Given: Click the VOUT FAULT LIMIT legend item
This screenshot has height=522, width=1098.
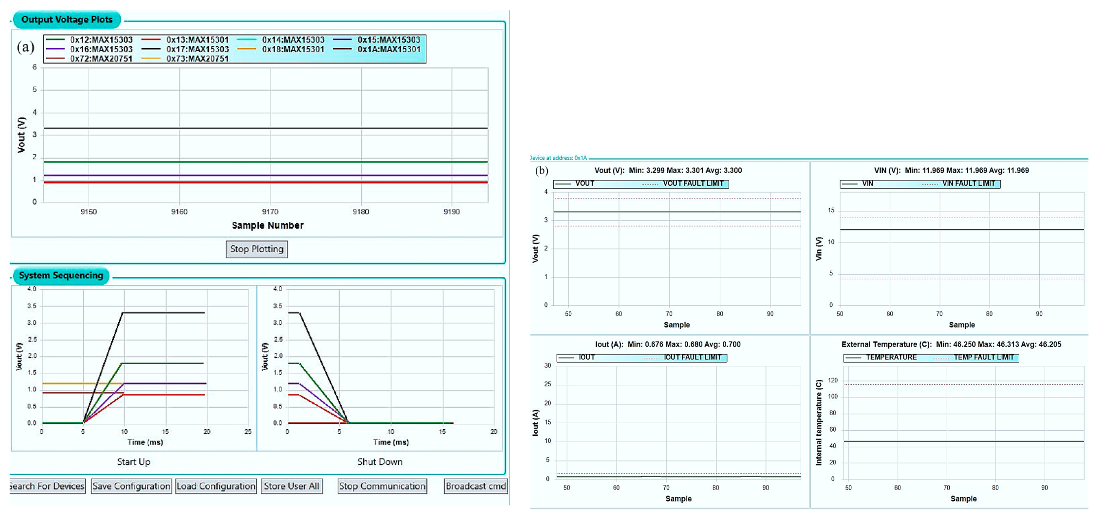Looking at the screenshot, I should click(693, 184).
